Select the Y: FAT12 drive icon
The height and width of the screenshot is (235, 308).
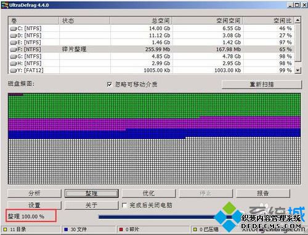(13, 71)
